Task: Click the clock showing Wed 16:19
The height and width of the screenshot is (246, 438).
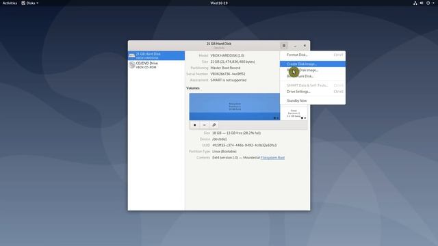Action: [x=219, y=3]
